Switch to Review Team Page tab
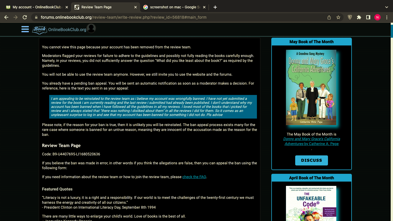This screenshot has height=221, width=393. coord(106,7)
